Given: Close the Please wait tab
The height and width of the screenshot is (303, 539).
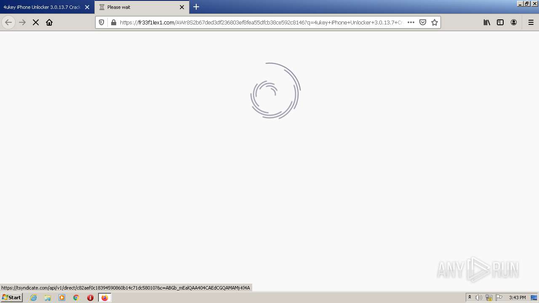Looking at the screenshot, I should [x=182, y=7].
